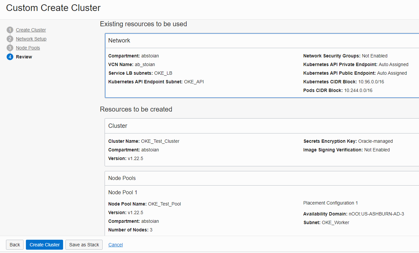The width and height of the screenshot is (419, 253).
Task: Click the Network panel header
Action: point(119,41)
